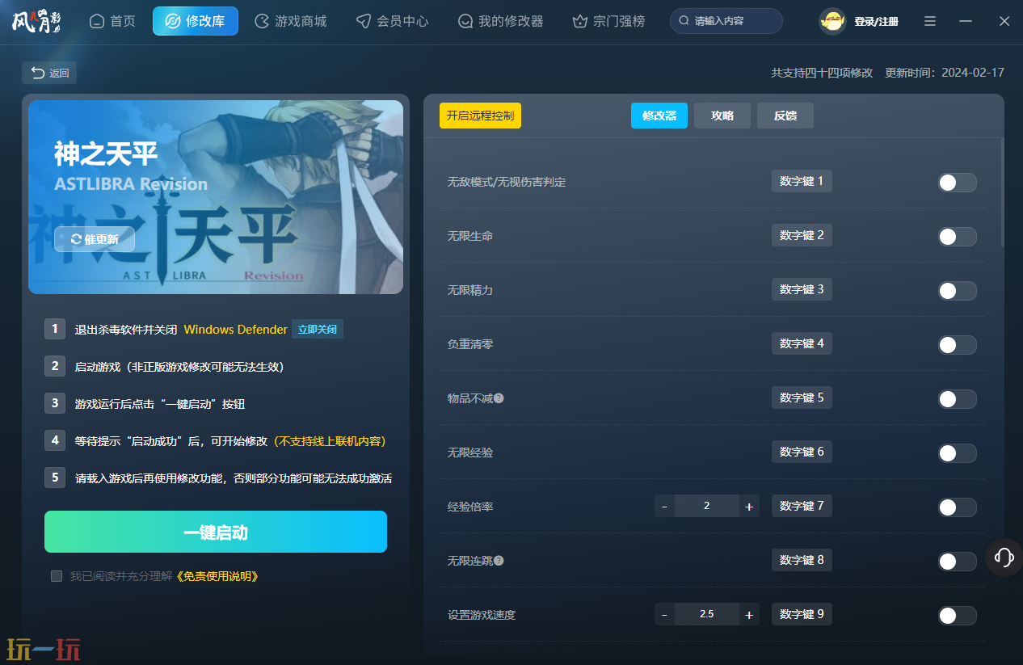Click 登录/注册 link
The width and height of the screenshot is (1023, 665).
click(876, 22)
